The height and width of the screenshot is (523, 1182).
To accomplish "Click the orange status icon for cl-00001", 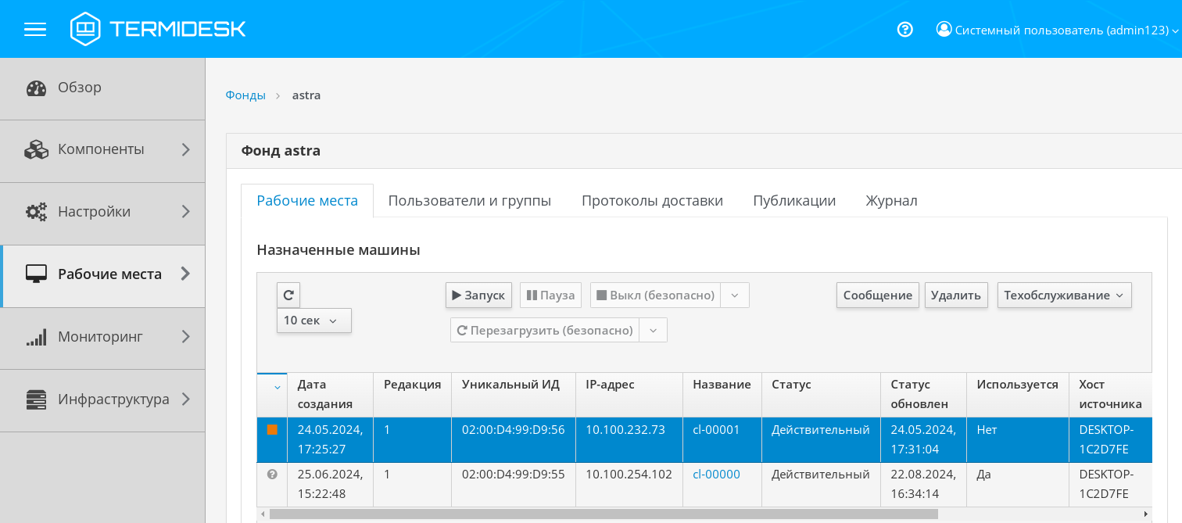I will pos(272,430).
